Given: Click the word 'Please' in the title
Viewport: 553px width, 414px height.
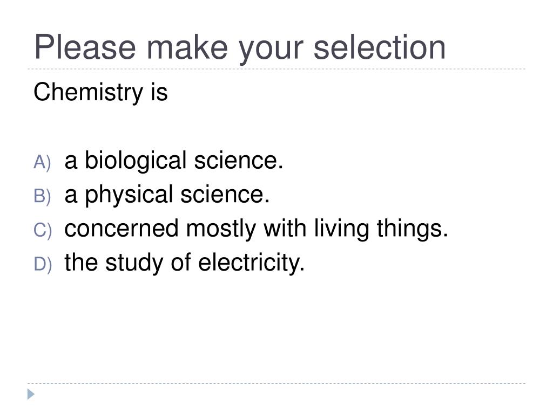Looking at the screenshot, I should pyautogui.click(x=85, y=47).
